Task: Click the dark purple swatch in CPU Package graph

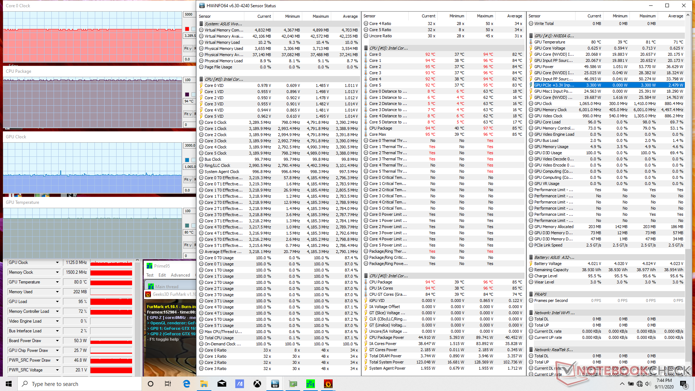Action: [187, 94]
